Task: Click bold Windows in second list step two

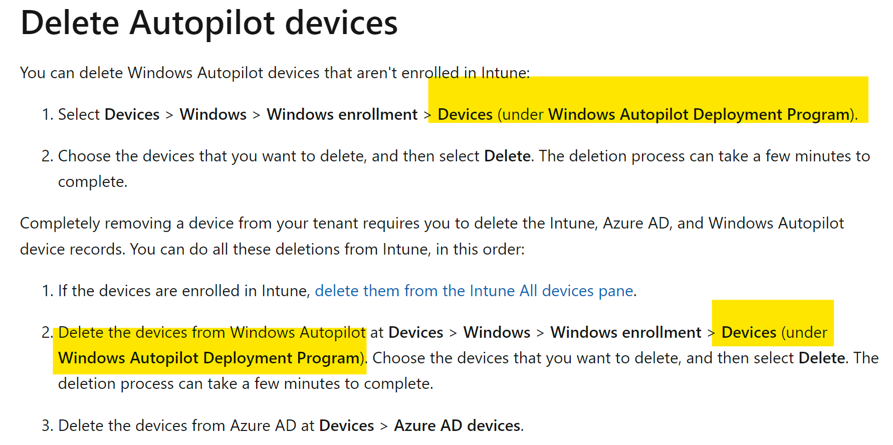Action: pyautogui.click(x=497, y=333)
